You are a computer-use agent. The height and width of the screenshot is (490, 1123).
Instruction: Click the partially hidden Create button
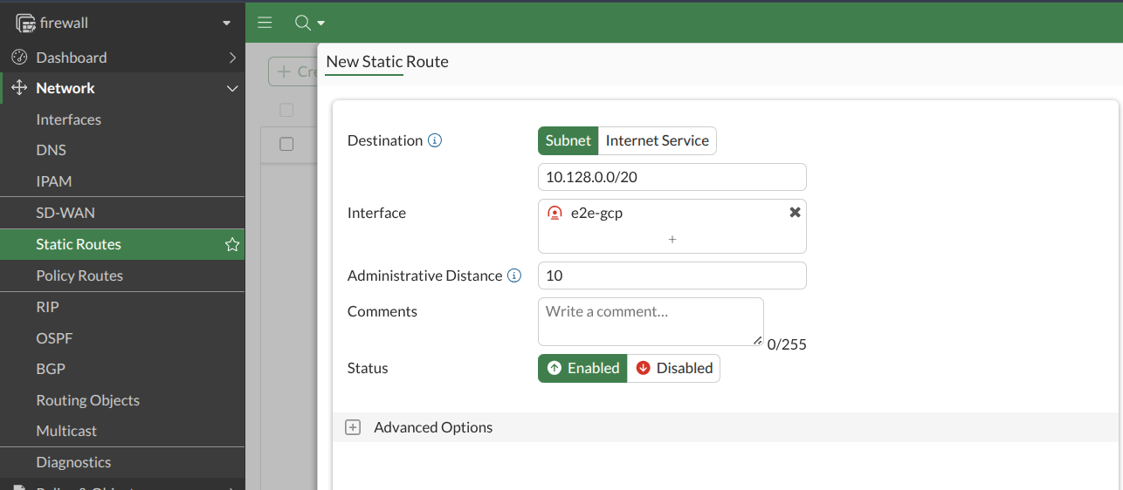point(293,71)
